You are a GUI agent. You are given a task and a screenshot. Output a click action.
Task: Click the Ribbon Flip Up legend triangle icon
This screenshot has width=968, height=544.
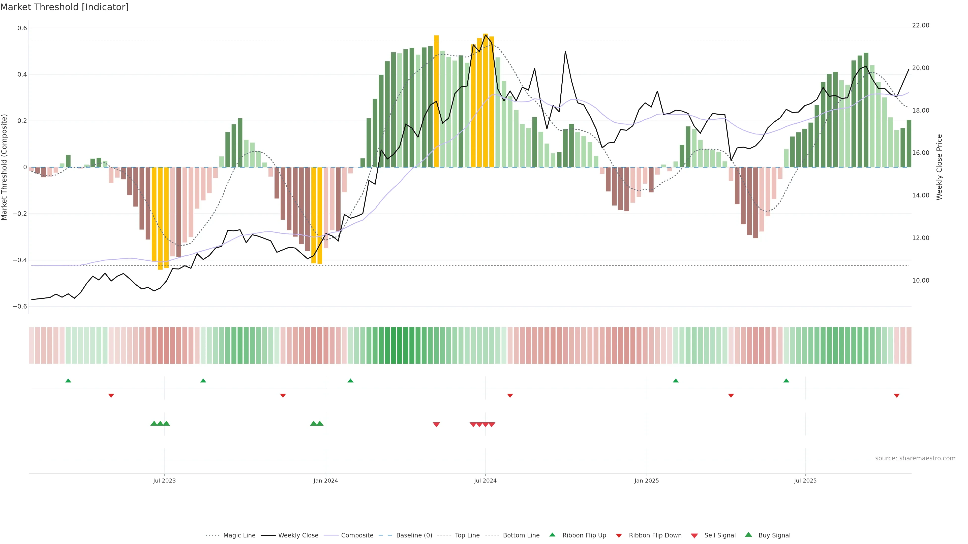(552, 535)
